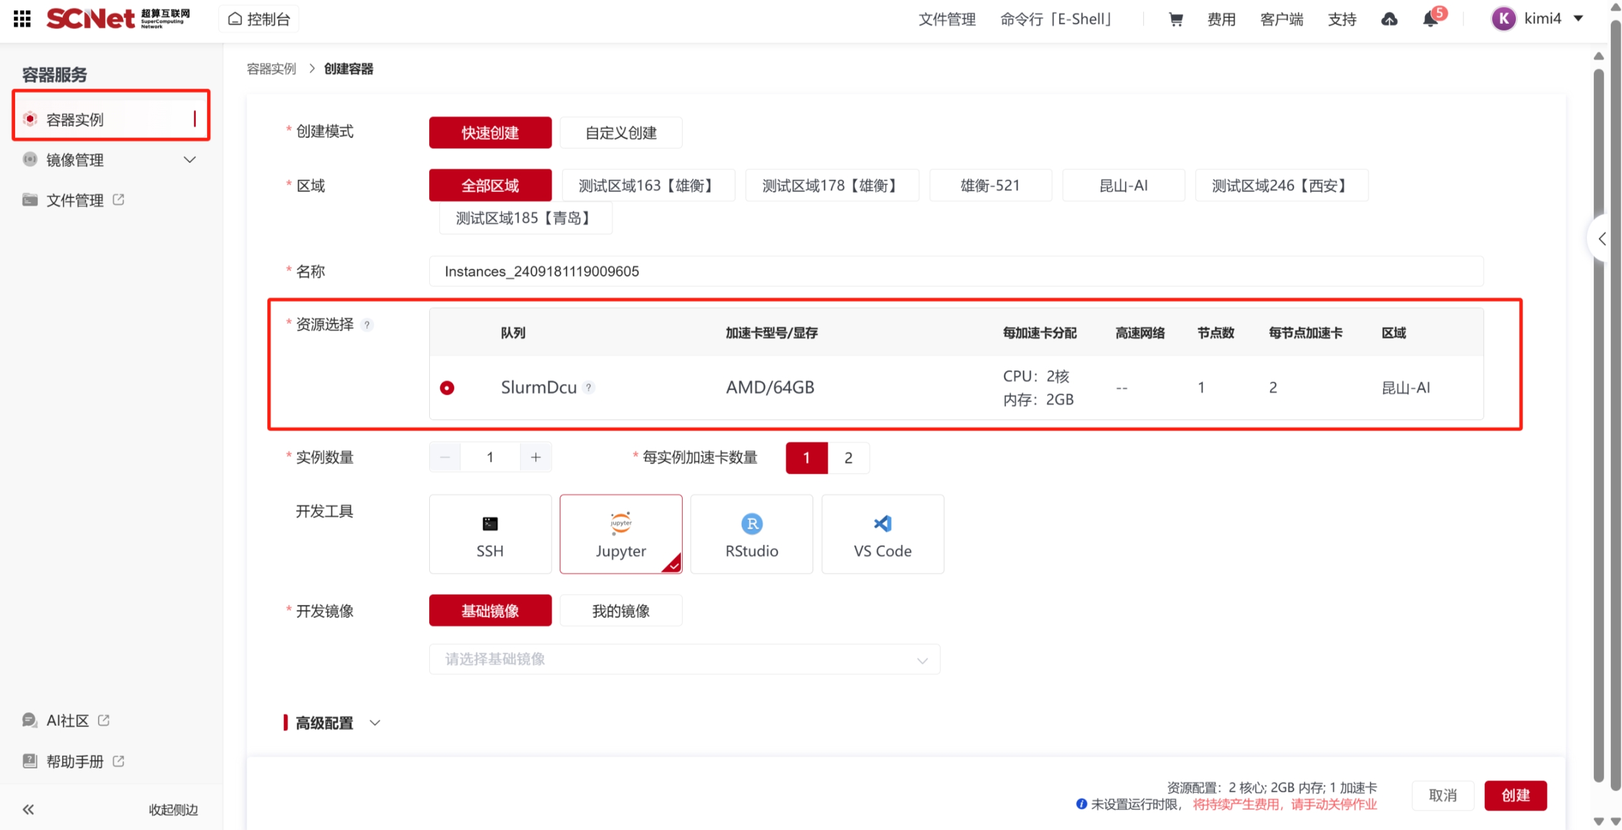This screenshot has height=830, width=1622.
Task: Click help icon next to 资源选择
Action: coord(367,325)
